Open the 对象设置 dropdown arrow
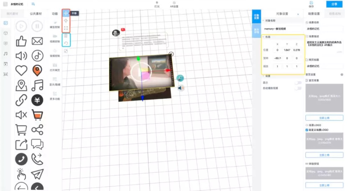 (x=298, y=14)
